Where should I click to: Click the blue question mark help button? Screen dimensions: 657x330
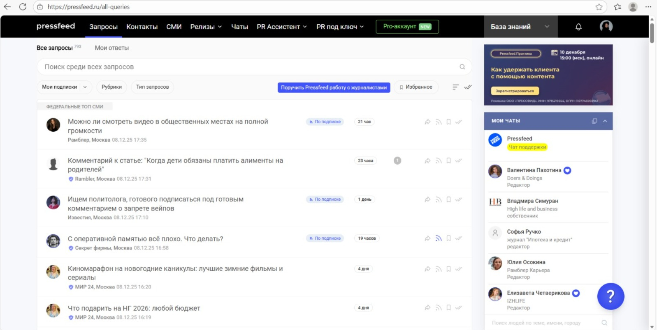(x=611, y=296)
